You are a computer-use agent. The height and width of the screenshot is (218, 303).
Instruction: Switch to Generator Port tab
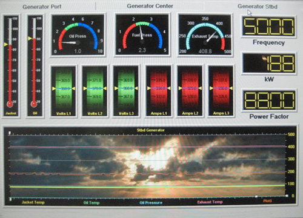pyautogui.click(x=42, y=7)
